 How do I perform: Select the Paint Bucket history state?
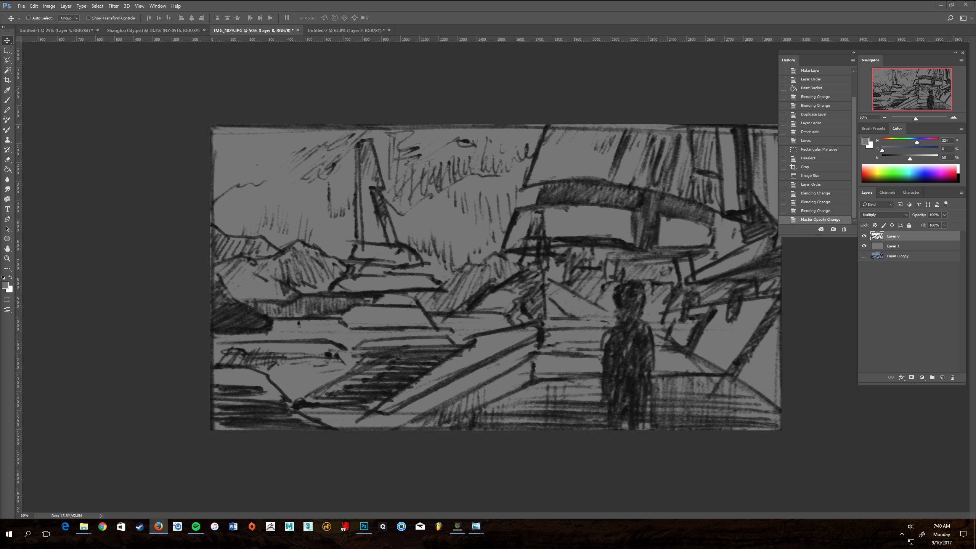815,88
